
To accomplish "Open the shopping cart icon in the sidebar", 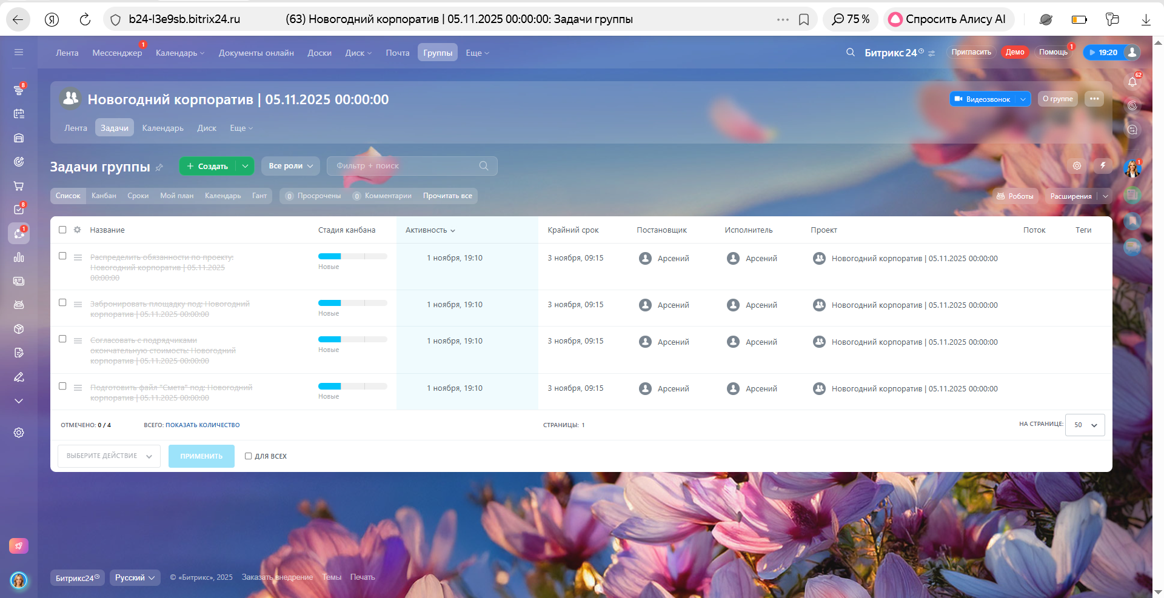I will click(19, 186).
